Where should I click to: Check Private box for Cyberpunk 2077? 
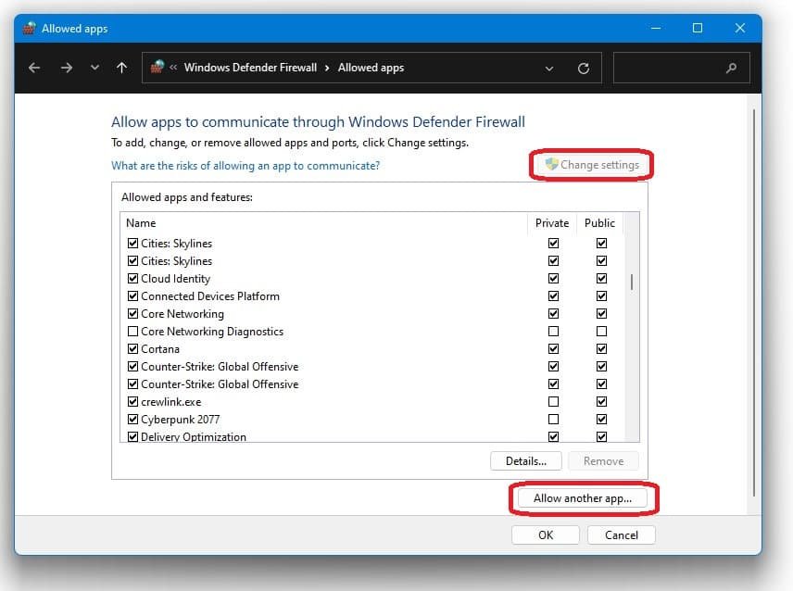554,419
